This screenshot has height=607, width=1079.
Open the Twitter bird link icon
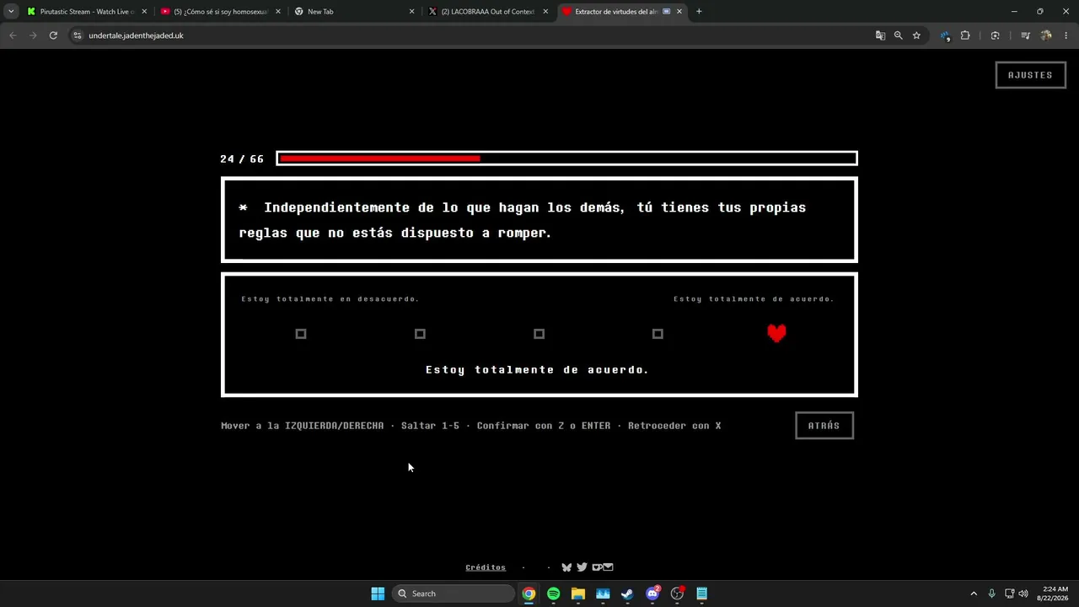click(582, 567)
